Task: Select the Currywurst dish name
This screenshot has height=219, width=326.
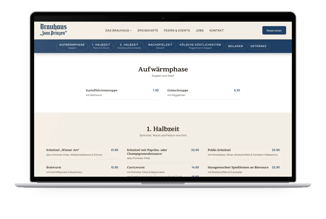Action: (136, 167)
